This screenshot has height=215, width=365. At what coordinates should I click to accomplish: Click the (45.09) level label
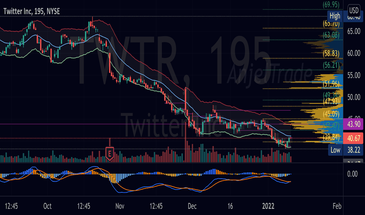click(x=331, y=114)
